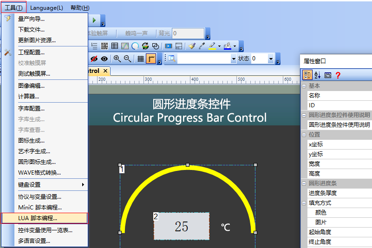Click the search magnifier icon beside combo box
The height and width of the screenshot is (248, 372).
tap(172, 59)
